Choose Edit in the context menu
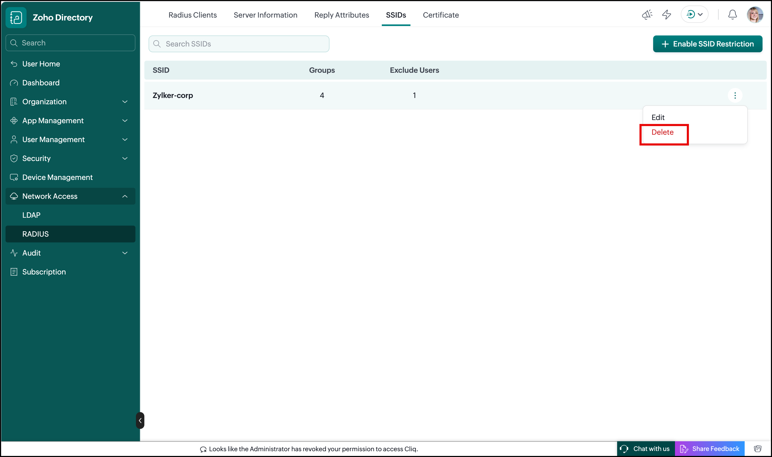This screenshot has width=772, height=457. tap(658, 117)
